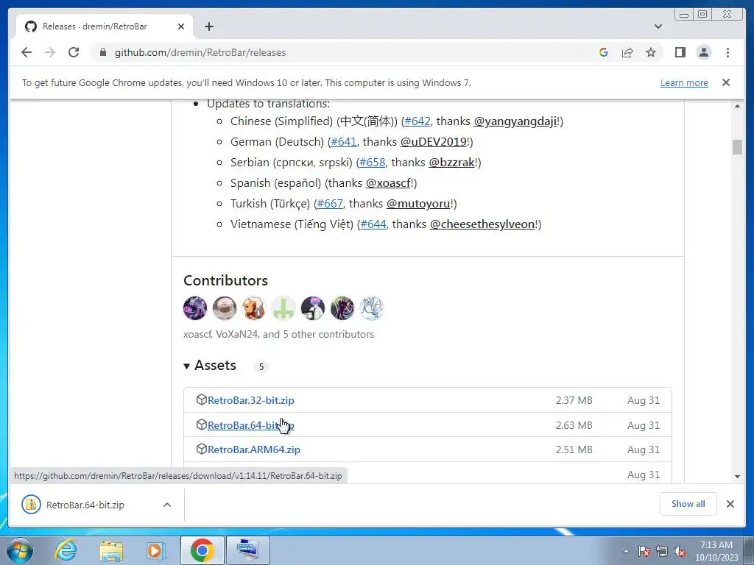Open pull request #658
This screenshot has height=565, width=754.
(x=372, y=163)
